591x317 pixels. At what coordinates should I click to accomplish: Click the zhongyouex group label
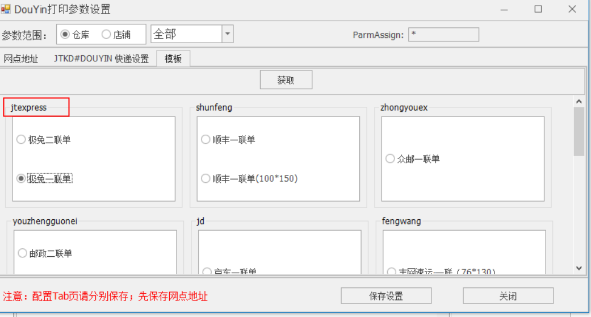pyautogui.click(x=404, y=107)
